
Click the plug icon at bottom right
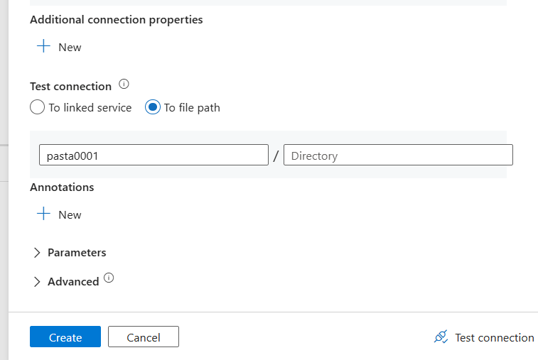pos(441,337)
